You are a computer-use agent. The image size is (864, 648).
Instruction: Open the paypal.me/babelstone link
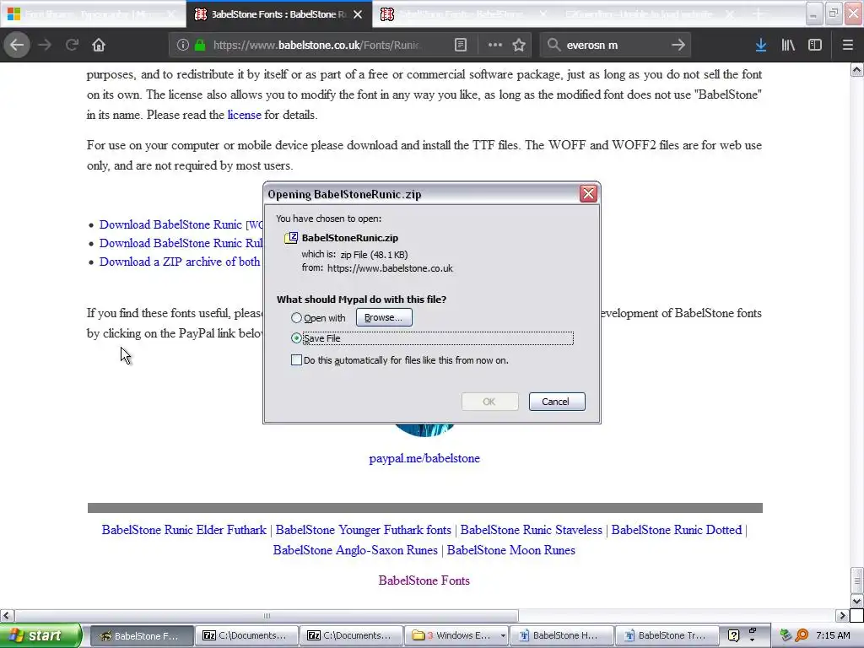click(x=424, y=458)
